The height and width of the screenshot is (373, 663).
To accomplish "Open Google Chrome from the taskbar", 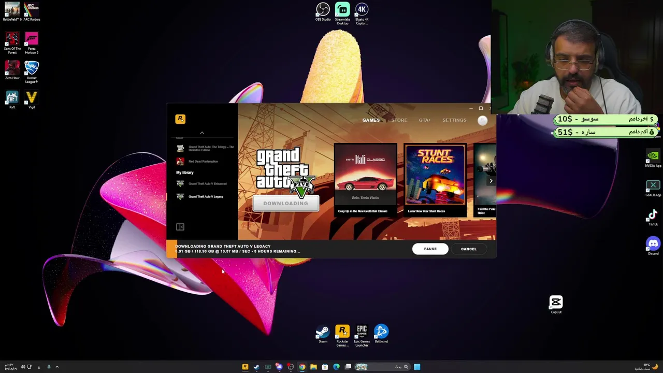I will tap(302, 367).
